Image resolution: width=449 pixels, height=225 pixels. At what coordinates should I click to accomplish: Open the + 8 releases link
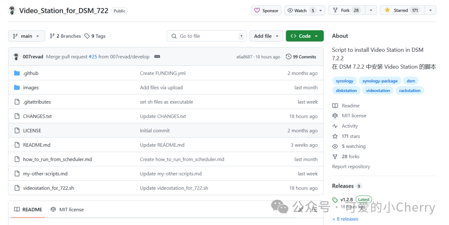point(345,219)
